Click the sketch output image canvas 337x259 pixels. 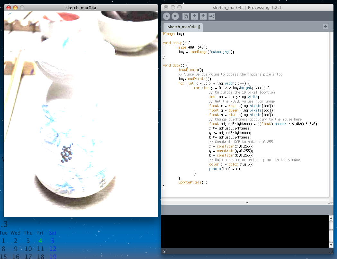coord(81,114)
